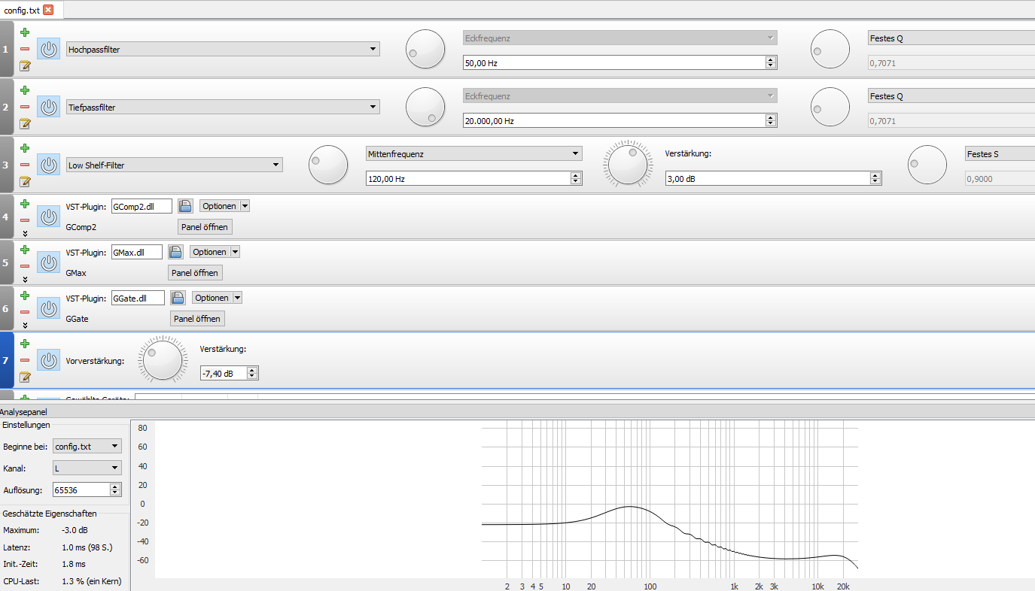Click the 20.000,00 Hz frequency field

tap(620, 121)
